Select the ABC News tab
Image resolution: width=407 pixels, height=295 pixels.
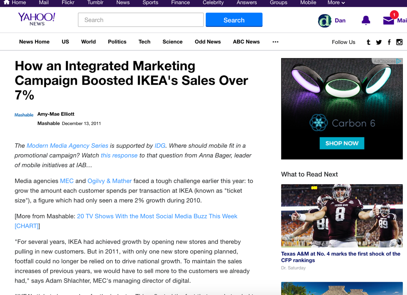(246, 42)
